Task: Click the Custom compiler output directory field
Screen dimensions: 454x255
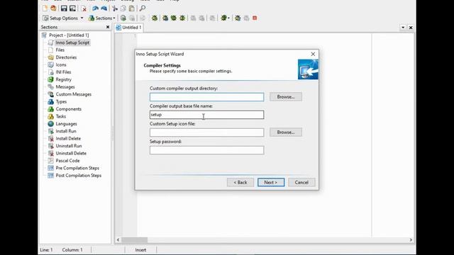Action: pos(206,97)
